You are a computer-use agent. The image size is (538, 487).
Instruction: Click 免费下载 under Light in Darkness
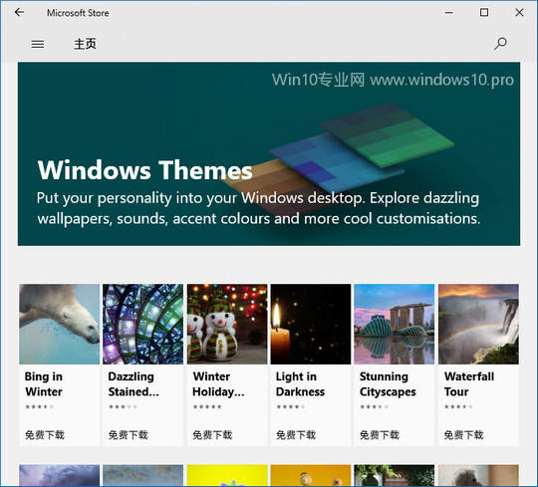[x=296, y=435]
